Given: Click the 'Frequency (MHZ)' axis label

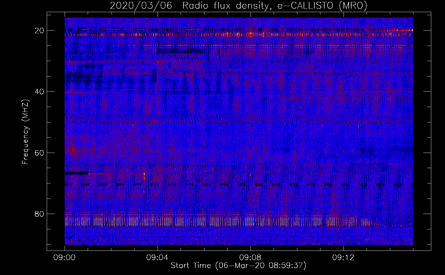Looking at the screenshot, I should tap(25, 132).
